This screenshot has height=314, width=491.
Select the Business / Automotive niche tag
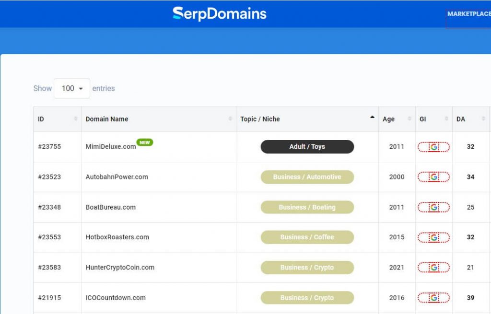click(307, 177)
